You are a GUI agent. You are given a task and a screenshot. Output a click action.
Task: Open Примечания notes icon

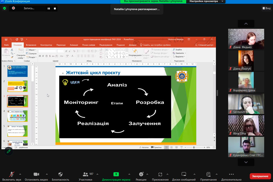click(208, 174)
